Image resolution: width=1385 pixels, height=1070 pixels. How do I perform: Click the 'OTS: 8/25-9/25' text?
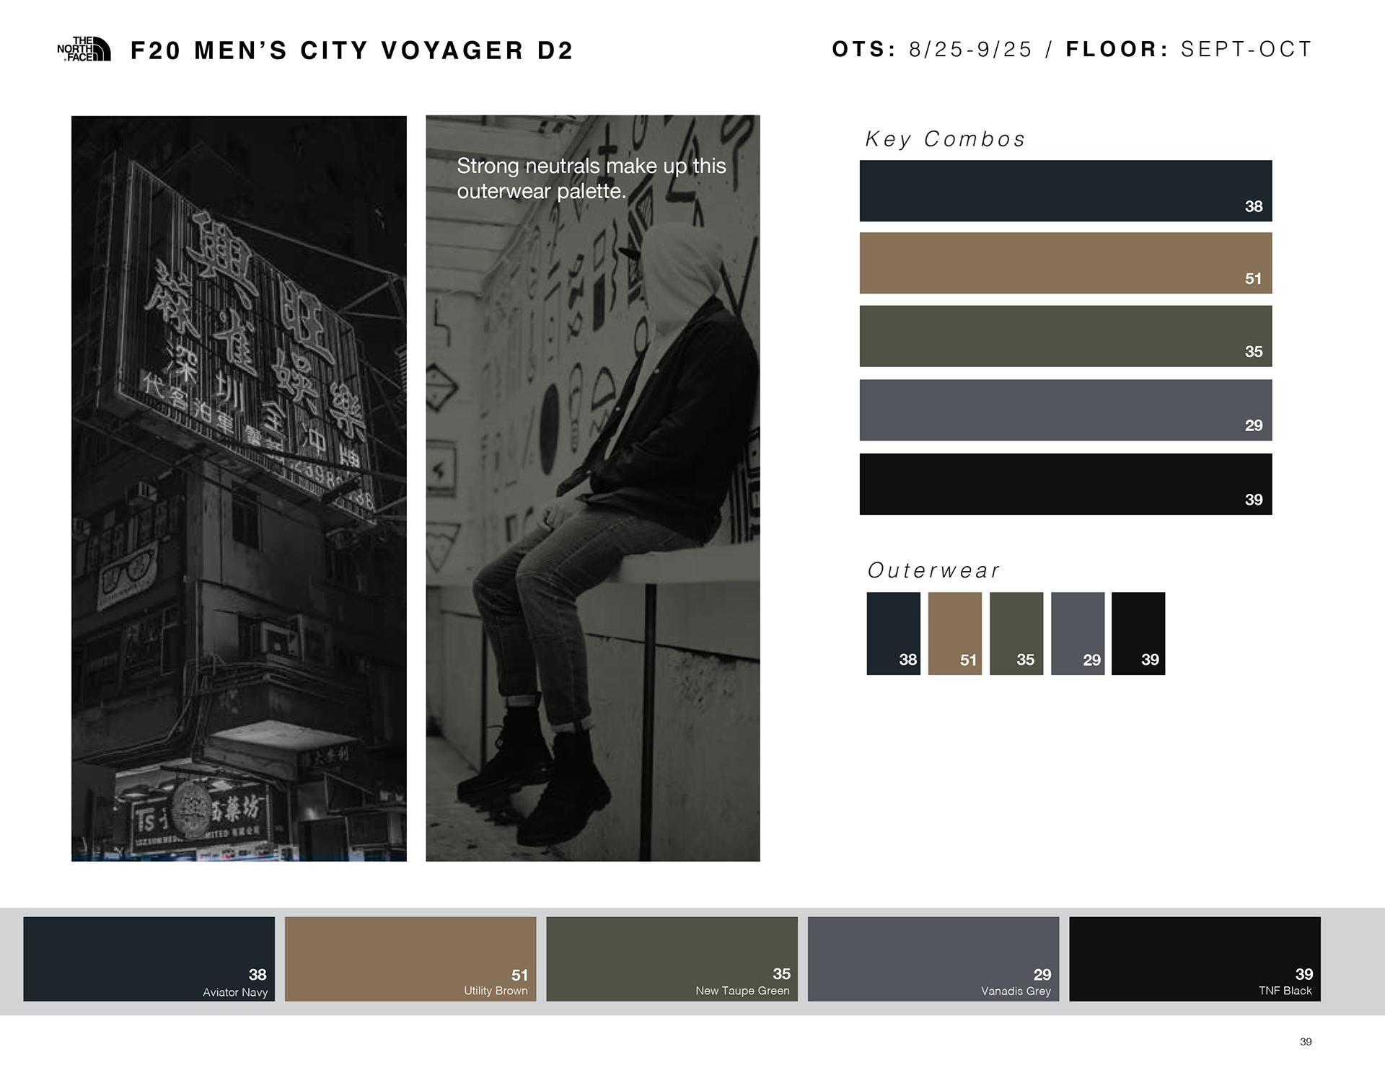point(932,49)
